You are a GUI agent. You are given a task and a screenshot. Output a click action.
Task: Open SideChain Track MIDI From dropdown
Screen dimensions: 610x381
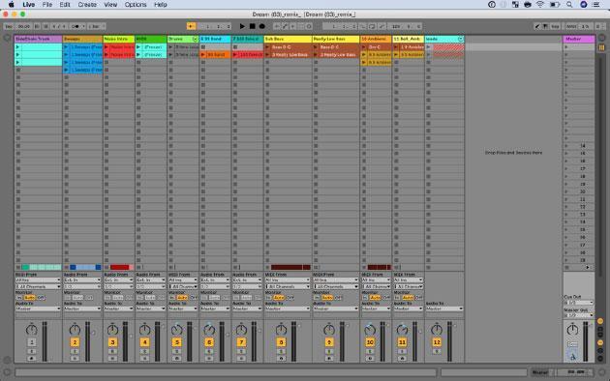tap(38, 280)
